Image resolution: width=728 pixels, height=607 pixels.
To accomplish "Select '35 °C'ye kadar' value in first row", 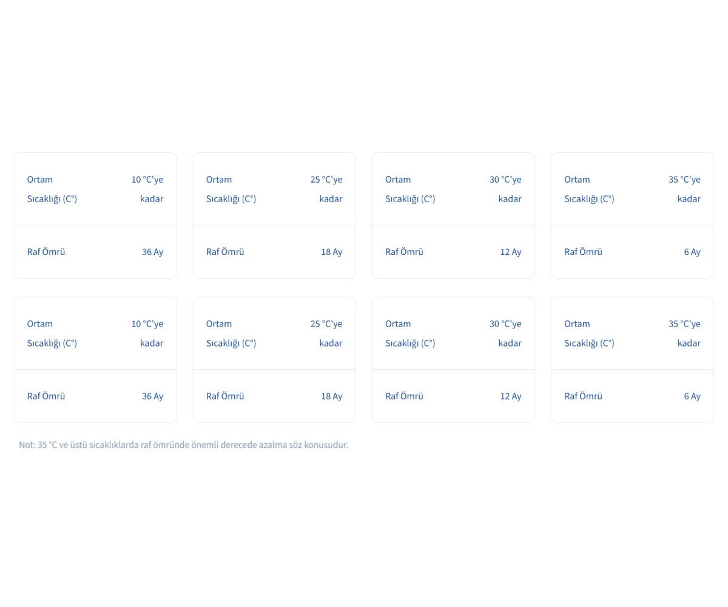I will [684, 189].
